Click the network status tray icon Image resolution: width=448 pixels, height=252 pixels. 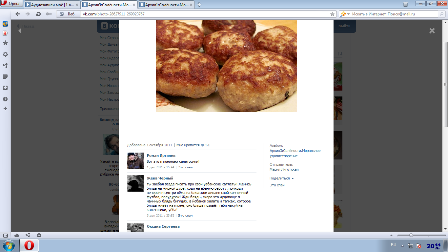(411, 245)
